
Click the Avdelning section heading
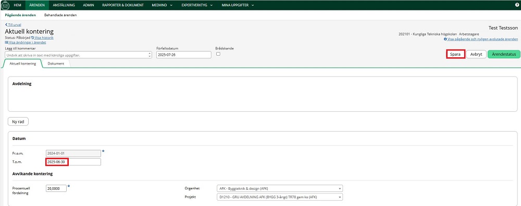point(21,84)
